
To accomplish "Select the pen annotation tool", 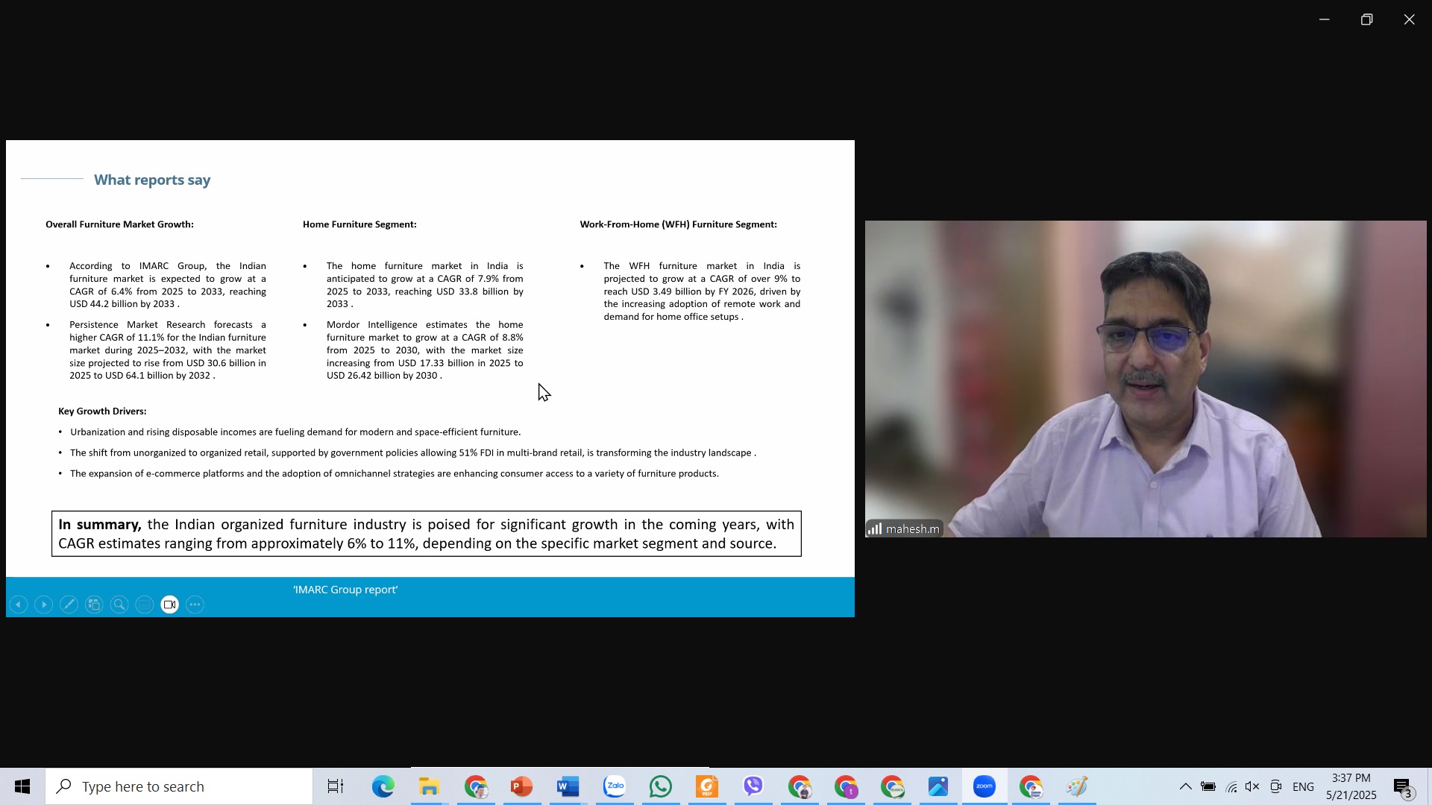I will pyautogui.click(x=69, y=605).
